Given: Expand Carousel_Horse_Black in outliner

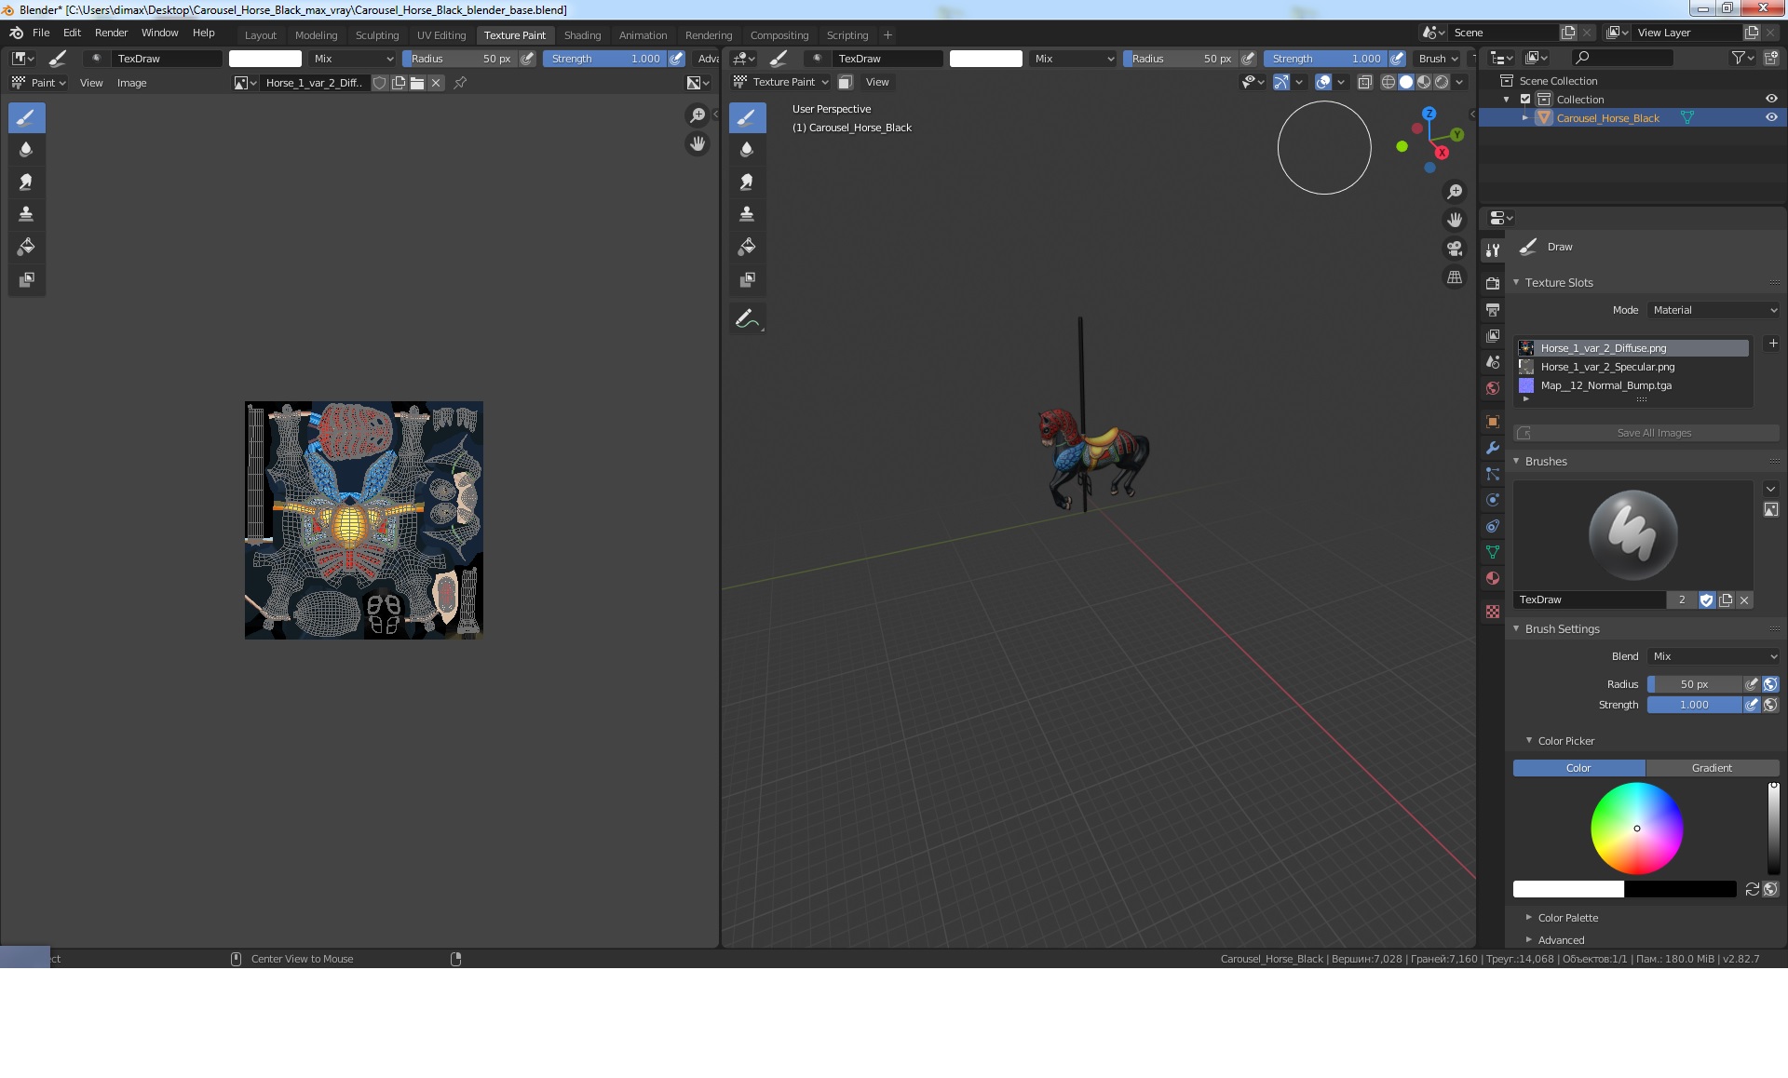Looking at the screenshot, I should point(1524,117).
